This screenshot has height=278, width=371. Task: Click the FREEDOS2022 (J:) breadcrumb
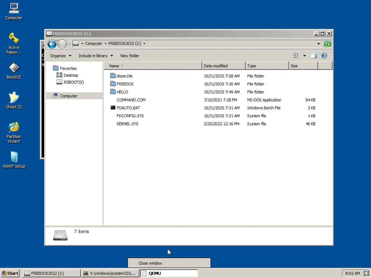(x=125, y=43)
